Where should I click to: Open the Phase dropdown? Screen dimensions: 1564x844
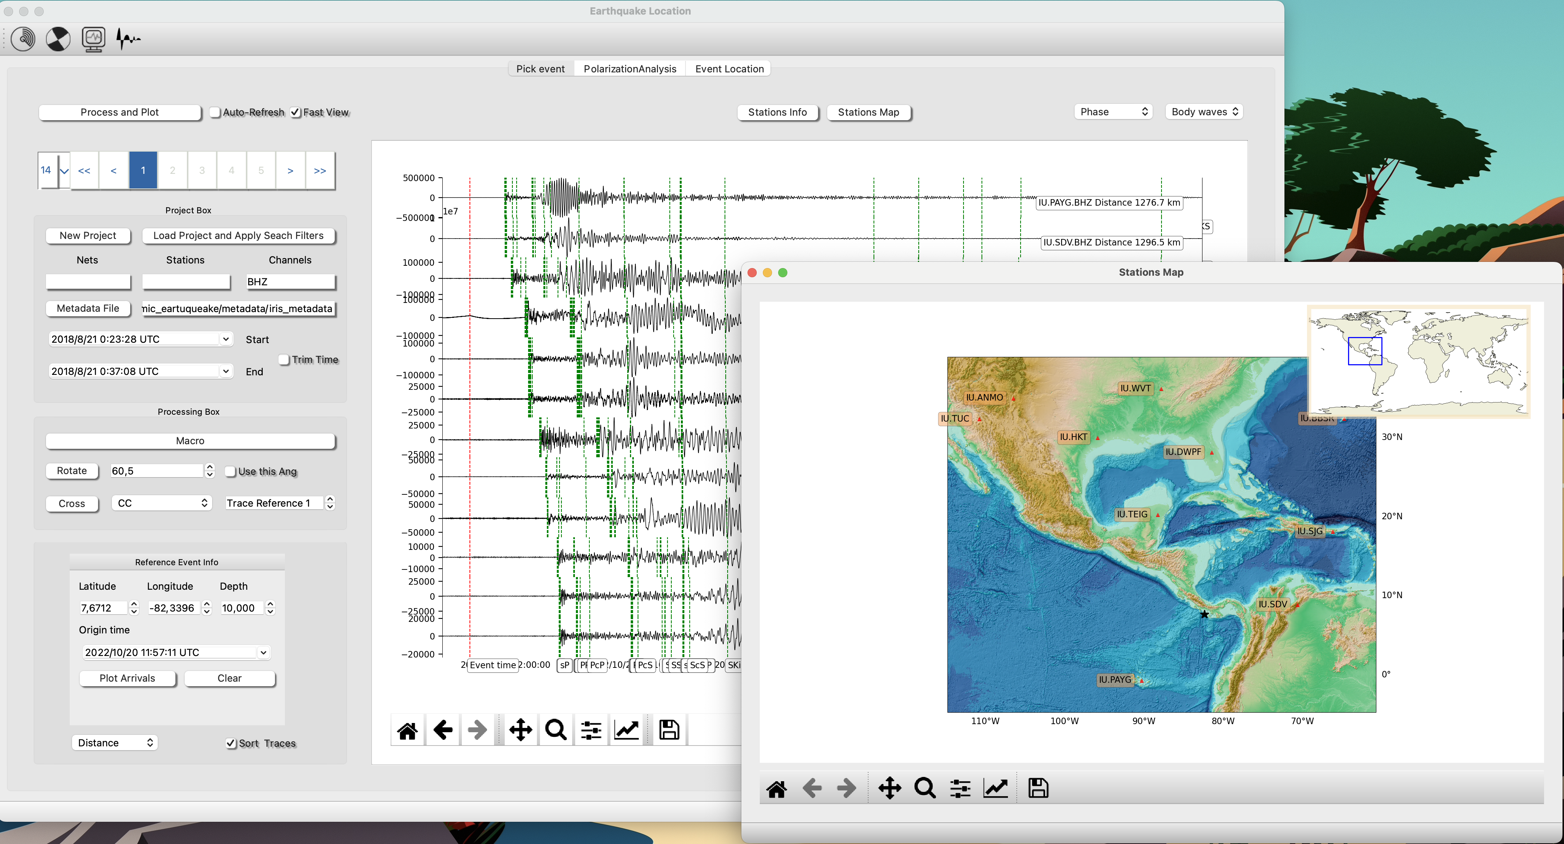[1114, 112]
